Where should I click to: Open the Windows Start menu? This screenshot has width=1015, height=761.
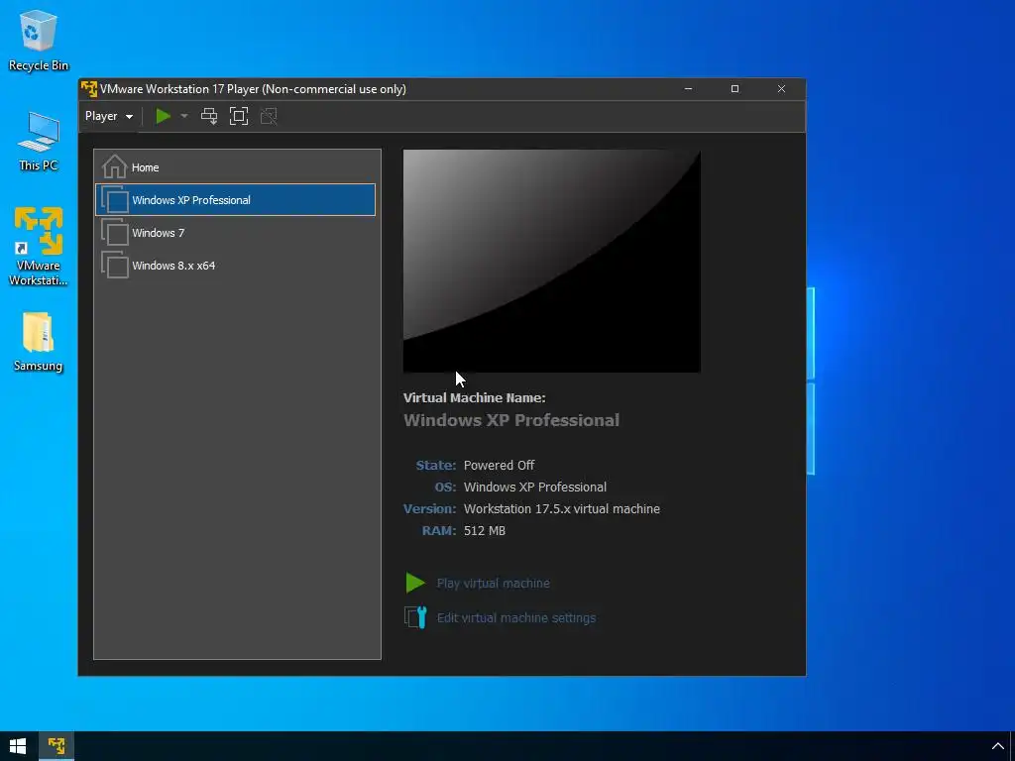click(18, 746)
